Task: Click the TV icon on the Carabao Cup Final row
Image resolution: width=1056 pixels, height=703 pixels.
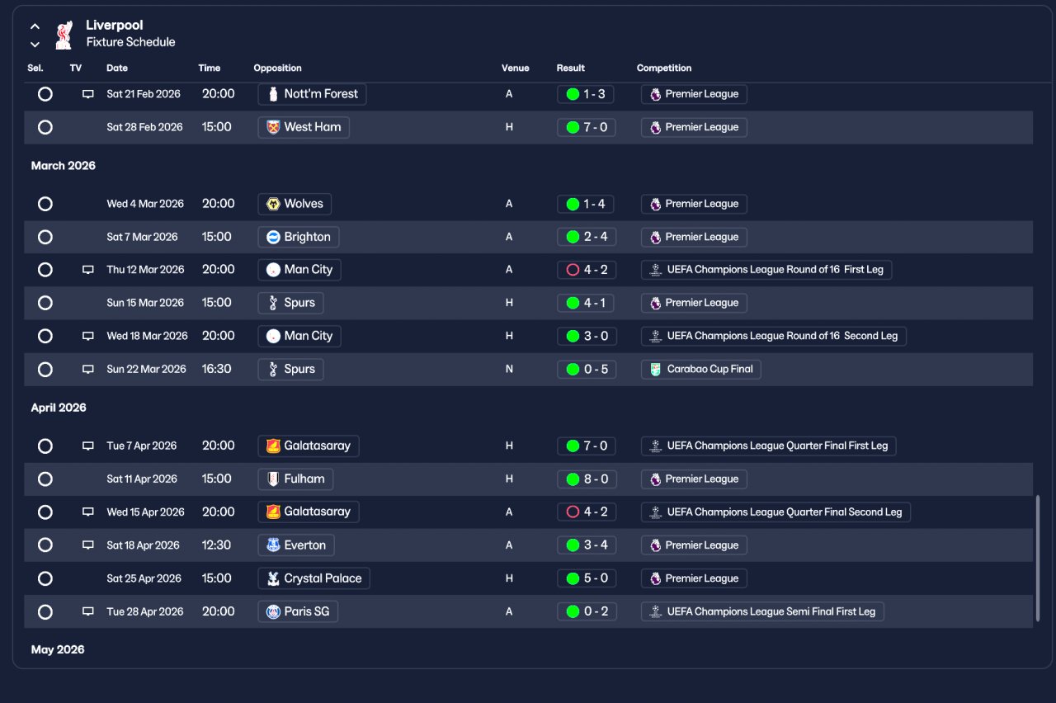Action: [88, 369]
